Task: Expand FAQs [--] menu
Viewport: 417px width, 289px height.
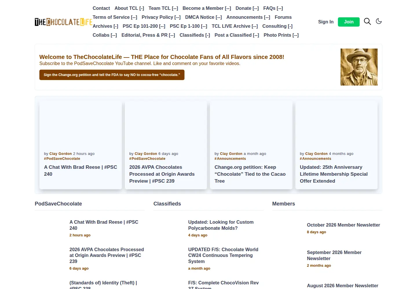Action: coord(273,8)
